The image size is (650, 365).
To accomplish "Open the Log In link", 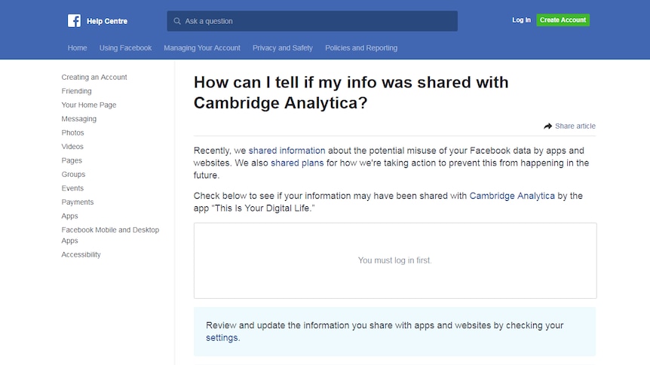I will point(521,20).
